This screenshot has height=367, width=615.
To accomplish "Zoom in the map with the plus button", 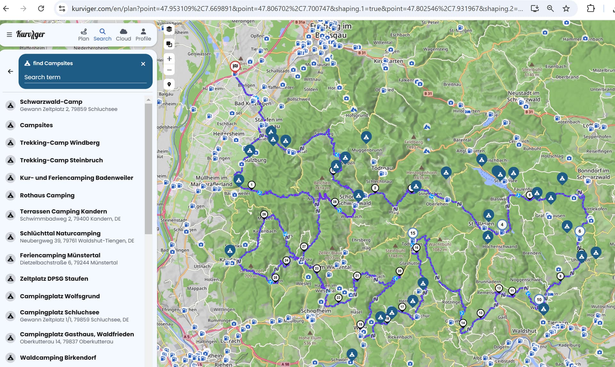I will (169, 59).
